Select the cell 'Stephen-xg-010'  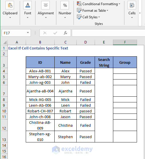pos(40,137)
